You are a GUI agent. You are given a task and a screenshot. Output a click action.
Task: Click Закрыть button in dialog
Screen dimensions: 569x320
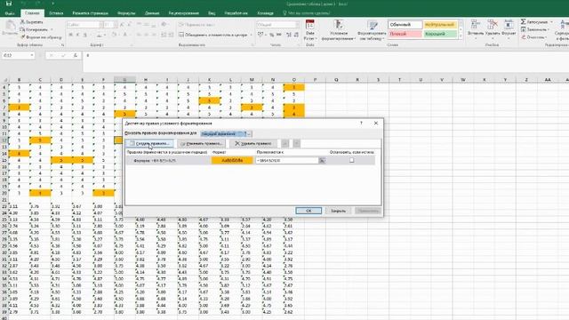338,211
